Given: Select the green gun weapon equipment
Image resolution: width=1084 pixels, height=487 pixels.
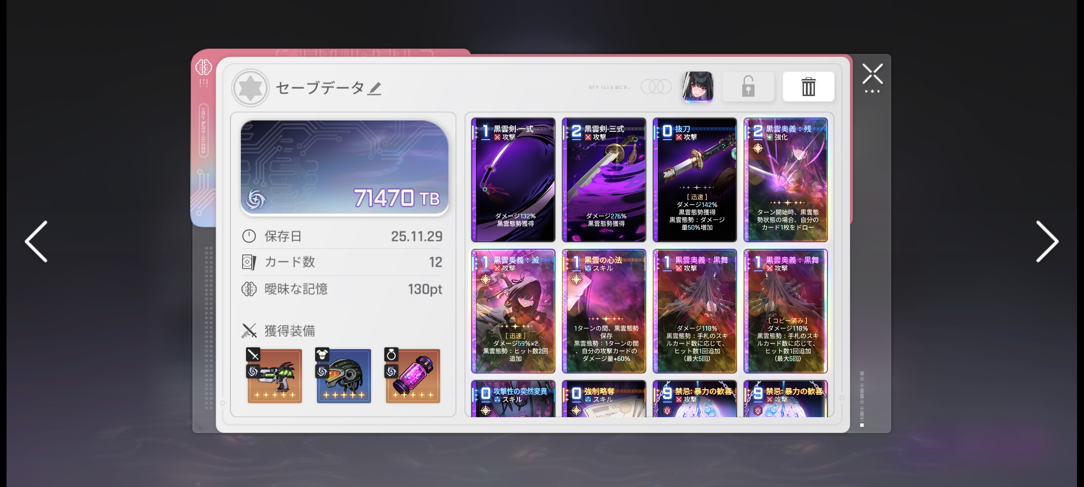Looking at the screenshot, I should pyautogui.click(x=274, y=375).
